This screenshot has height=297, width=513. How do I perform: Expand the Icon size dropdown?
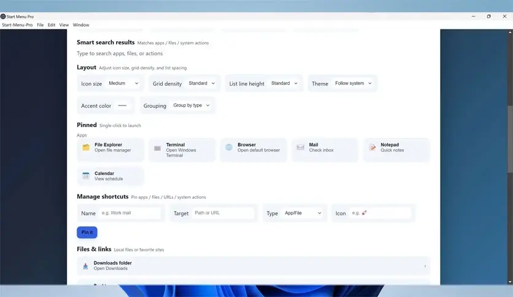(123, 83)
